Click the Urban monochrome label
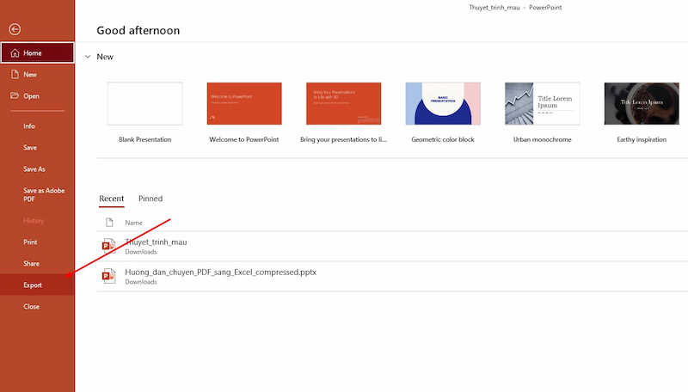688x392 pixels. [x=543, y=139]
